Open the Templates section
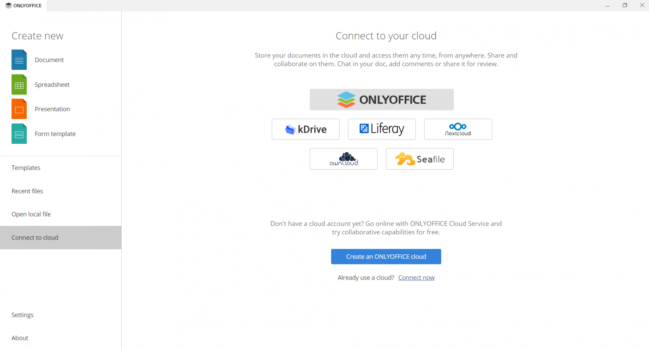Screen dimensions: 649x349 (26, 168)
